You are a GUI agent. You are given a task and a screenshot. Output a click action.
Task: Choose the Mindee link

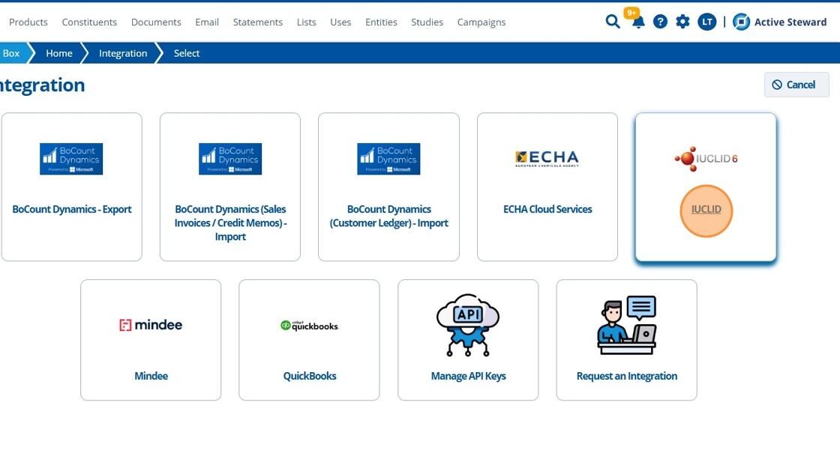pos(151,376)
